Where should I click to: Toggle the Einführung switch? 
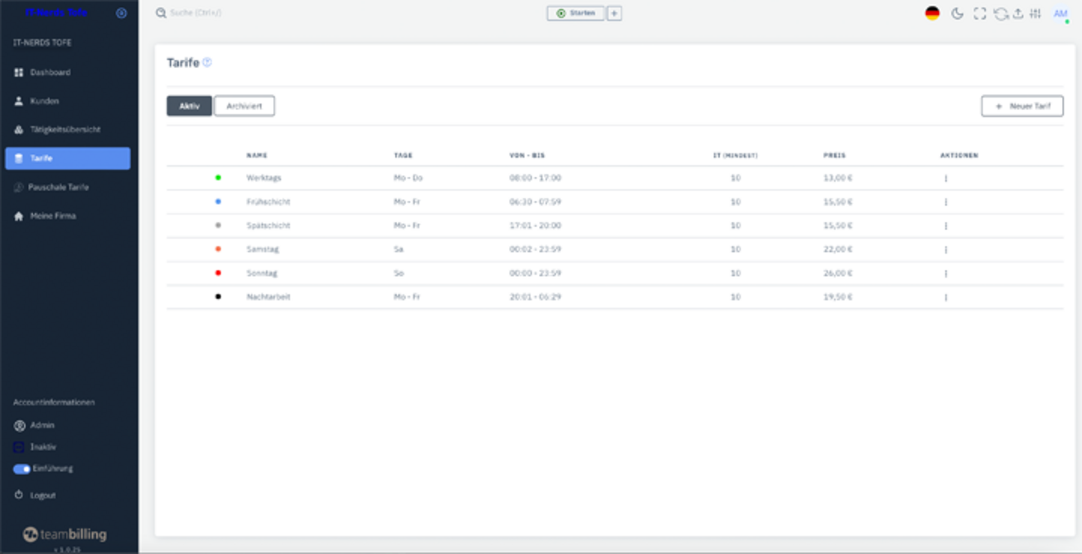[21, 469]
